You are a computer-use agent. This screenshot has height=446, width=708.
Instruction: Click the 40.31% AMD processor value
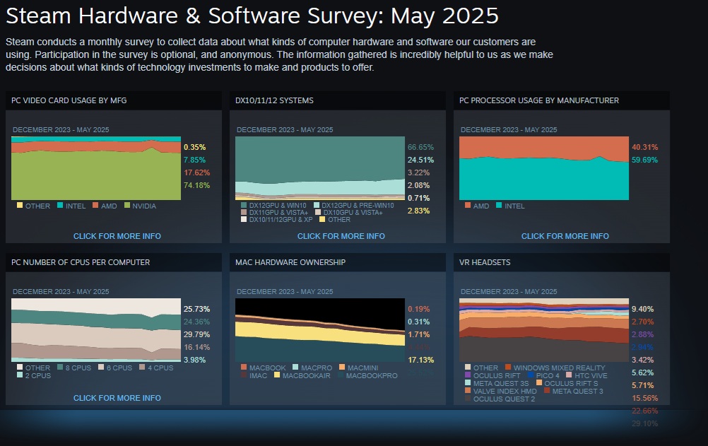tap(644, 147)
